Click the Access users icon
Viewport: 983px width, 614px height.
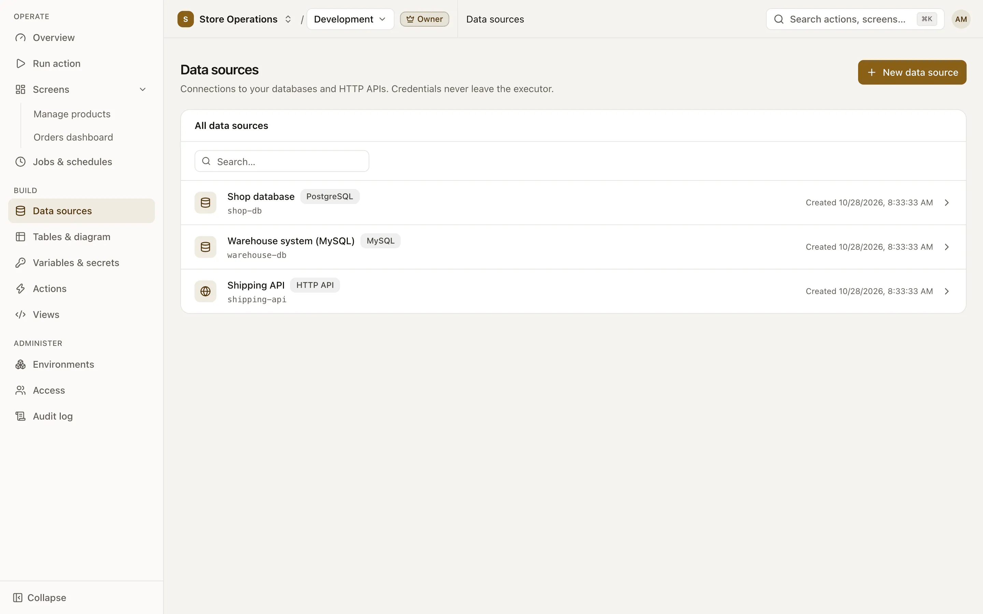[x=20, y=390]
